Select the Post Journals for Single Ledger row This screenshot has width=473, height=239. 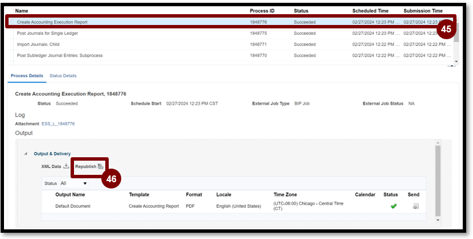[x=231, y=33]
